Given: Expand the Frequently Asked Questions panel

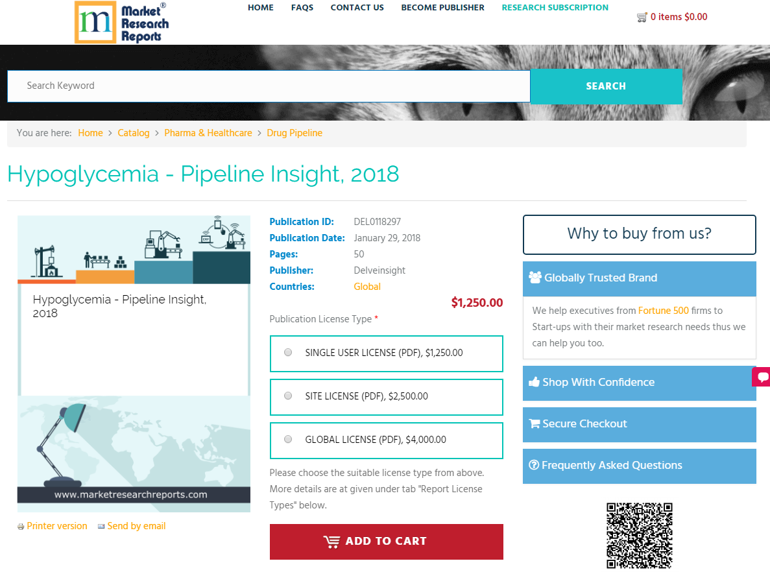Looking at the screenshot, I should [x=640, y=466].
